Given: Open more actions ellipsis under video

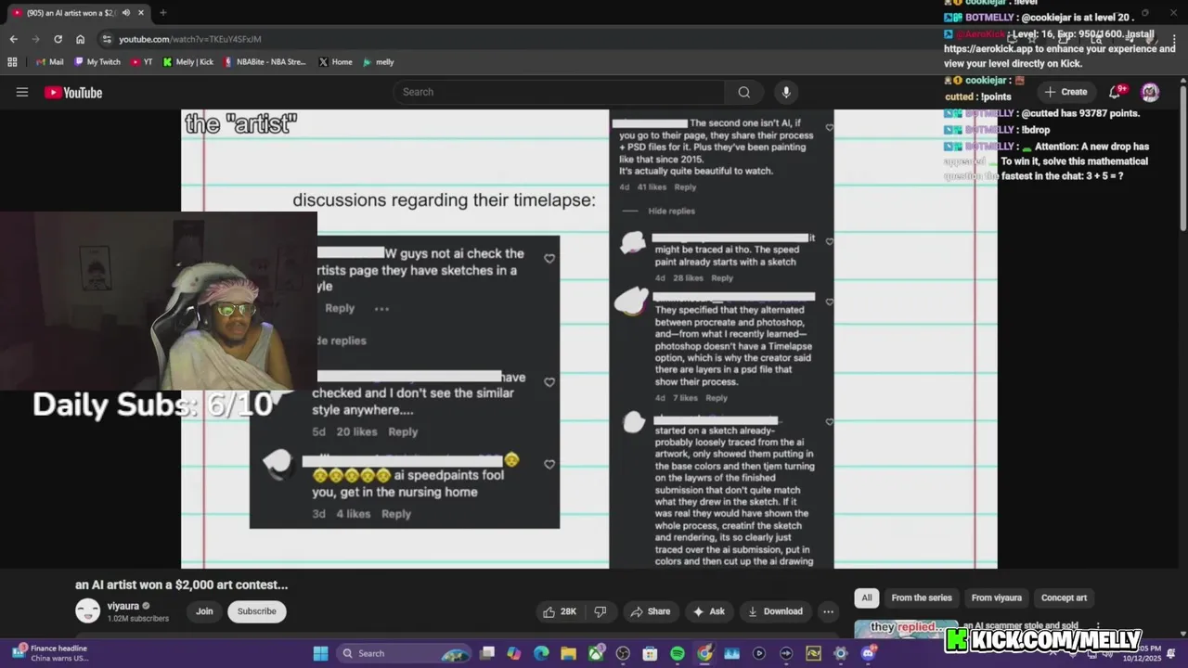Looking at the screenshot, I should [828, 611].
